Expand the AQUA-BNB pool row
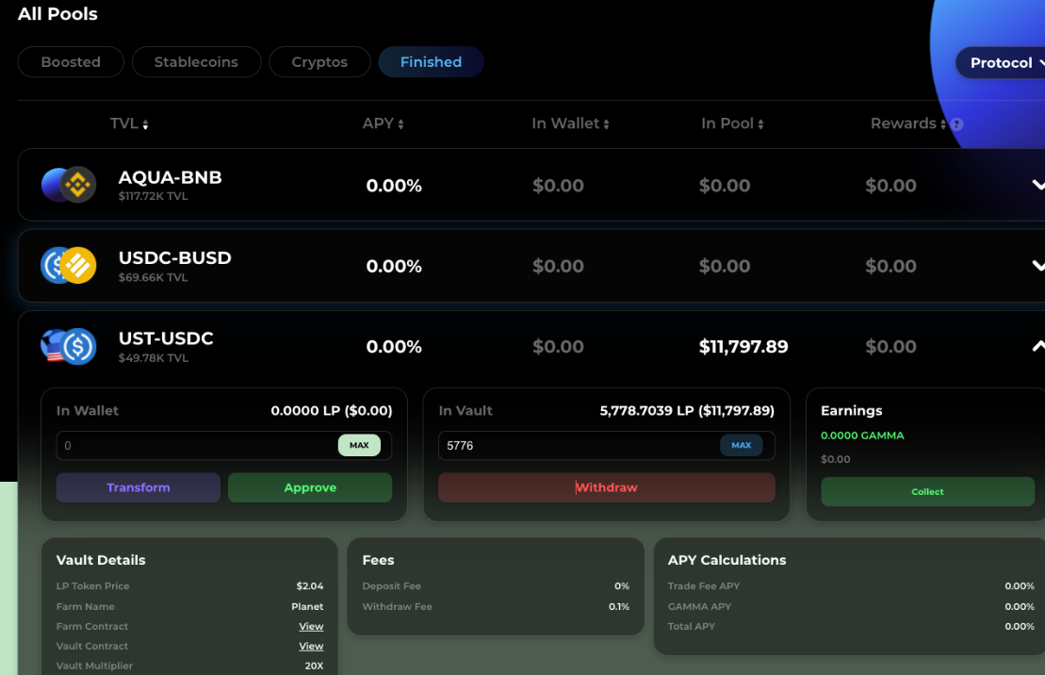This screenshot has height=675, width=1045. (1037, 185)
